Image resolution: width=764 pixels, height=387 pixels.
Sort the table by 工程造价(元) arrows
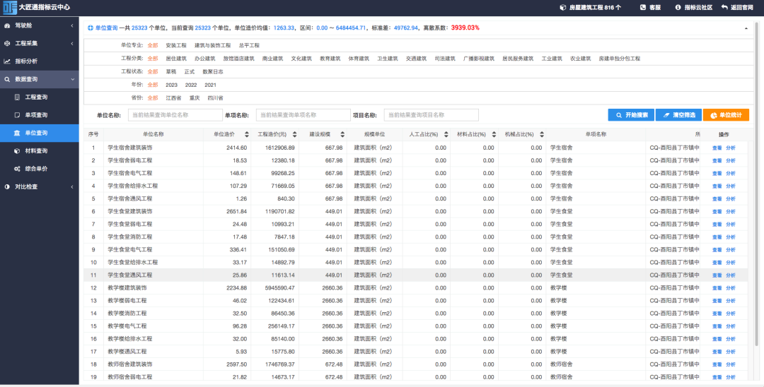(294, 134)
